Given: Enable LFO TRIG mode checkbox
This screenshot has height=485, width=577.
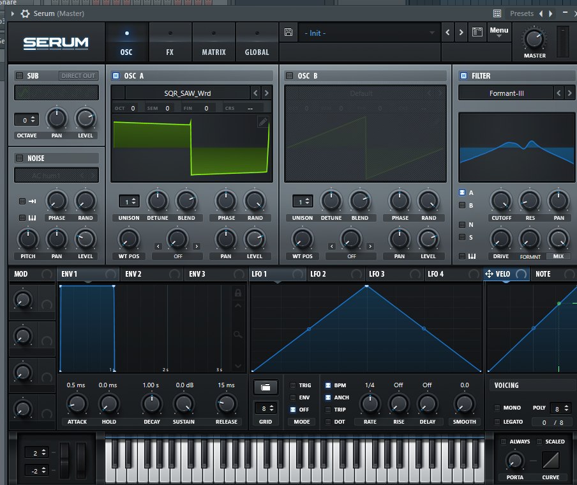Looking at the screenshot, I should 293,385.
